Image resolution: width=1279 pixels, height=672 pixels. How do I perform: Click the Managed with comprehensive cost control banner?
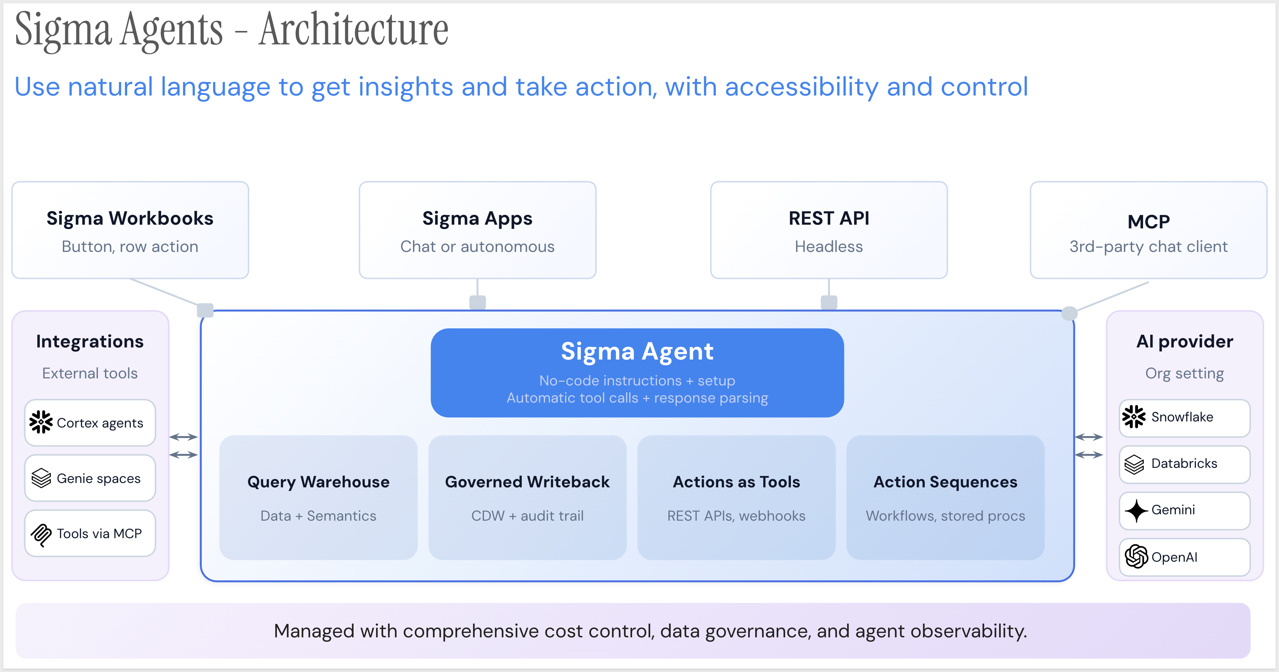click(633, 631)
